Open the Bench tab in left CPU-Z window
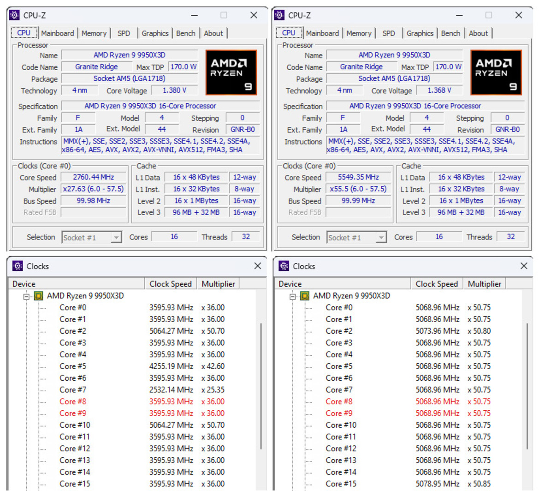Image resolution: width=539 pixels, height=497 pixels. pos(186,33)
